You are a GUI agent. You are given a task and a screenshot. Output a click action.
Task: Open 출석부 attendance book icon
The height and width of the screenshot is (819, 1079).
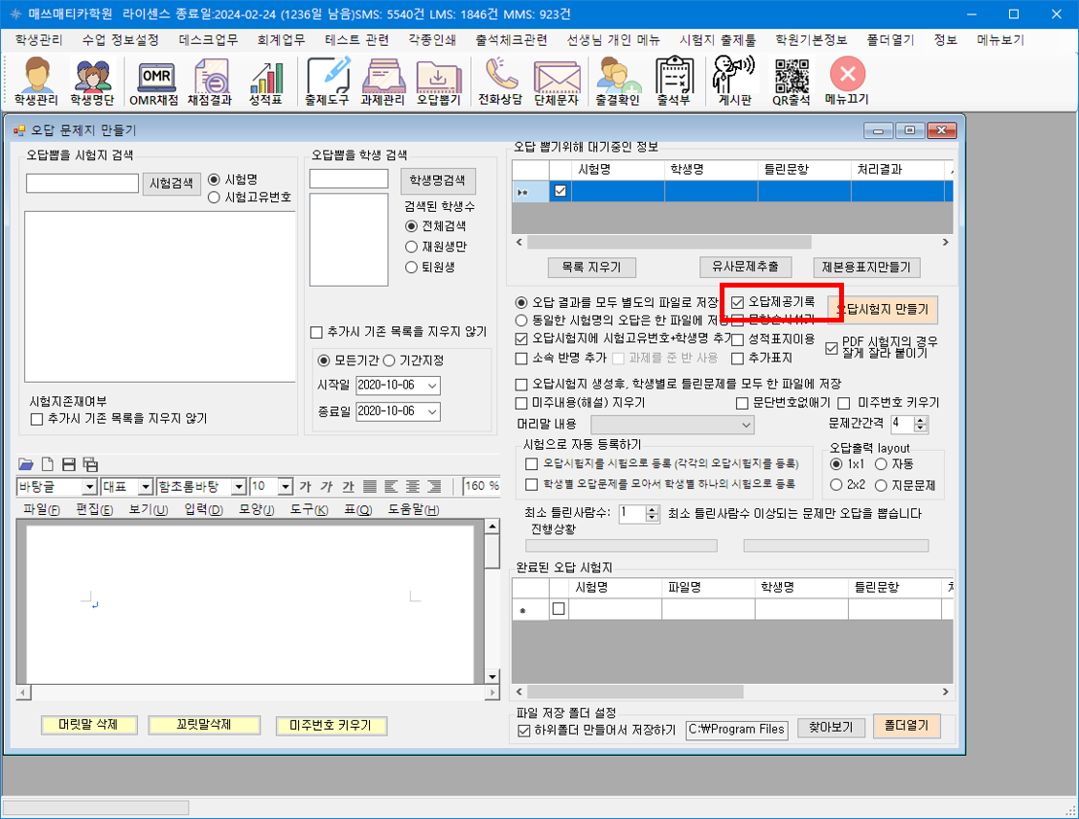674,82
